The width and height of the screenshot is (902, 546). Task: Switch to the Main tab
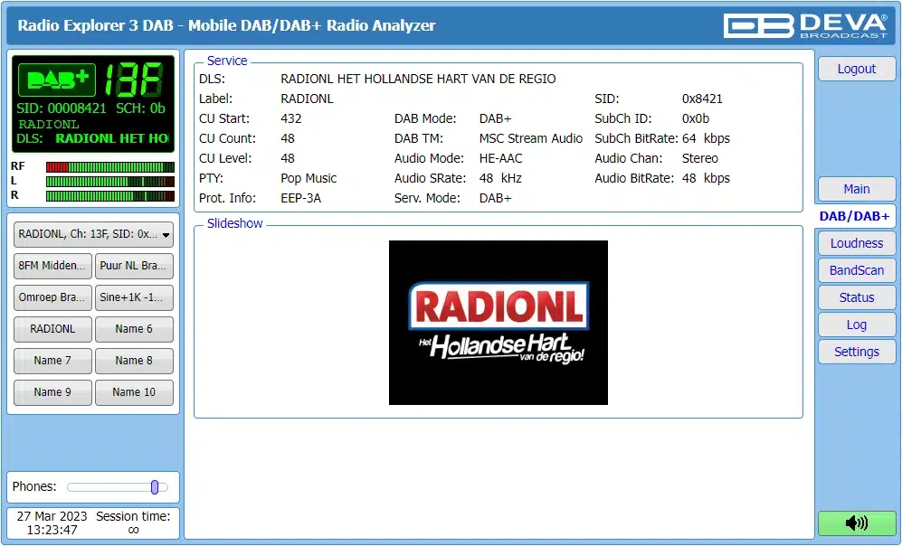856,189
